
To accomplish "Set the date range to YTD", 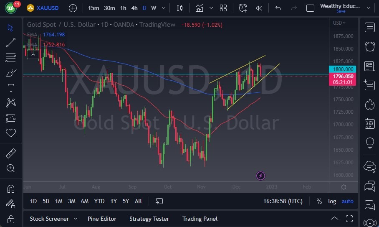I will click(x=99, y=201).
